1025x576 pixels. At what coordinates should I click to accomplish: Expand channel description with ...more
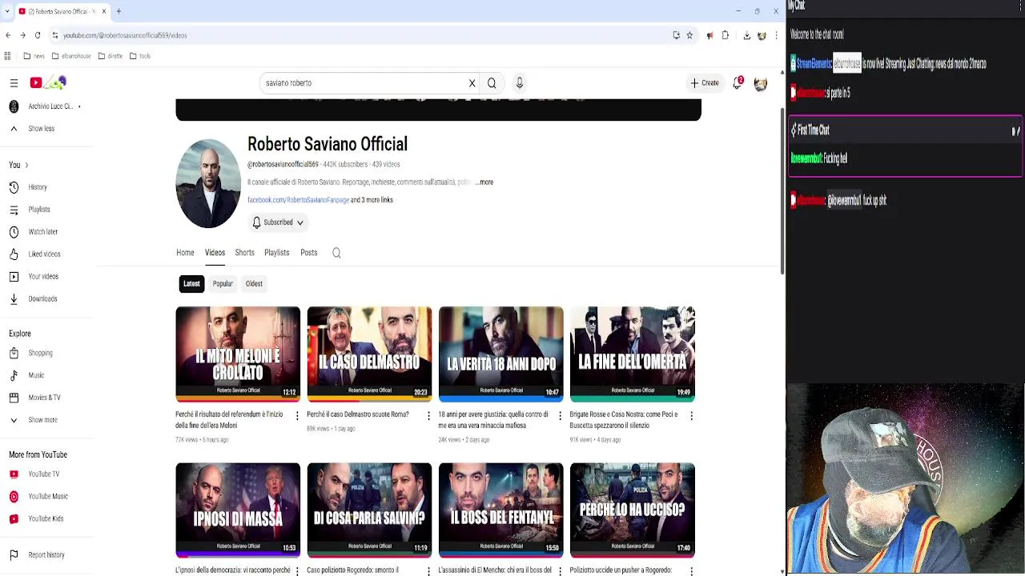click(x=484, y=182)
